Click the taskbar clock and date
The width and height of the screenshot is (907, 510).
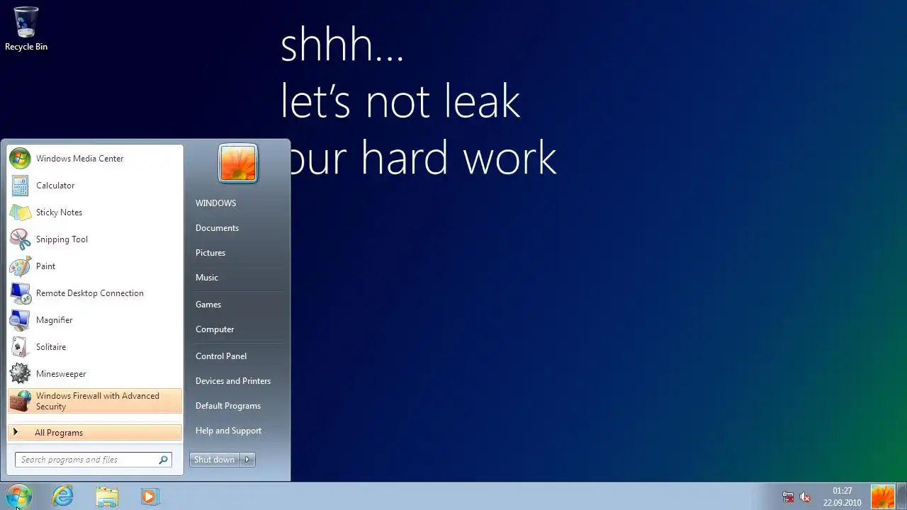pos(843,497)
